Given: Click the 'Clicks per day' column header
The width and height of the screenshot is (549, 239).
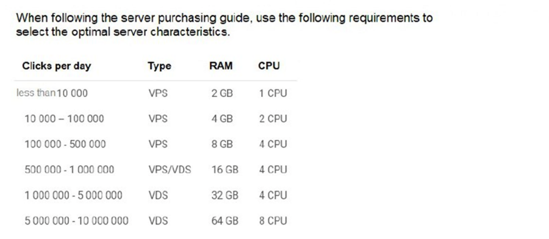Looking at the screenshot, I should [x=56, y=66].
